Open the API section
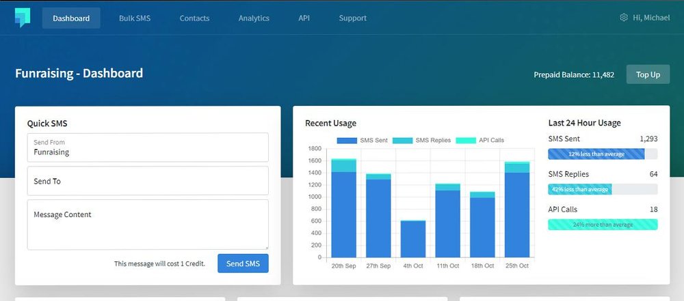This screenshot has height=301, width=684. click(304, 18)
